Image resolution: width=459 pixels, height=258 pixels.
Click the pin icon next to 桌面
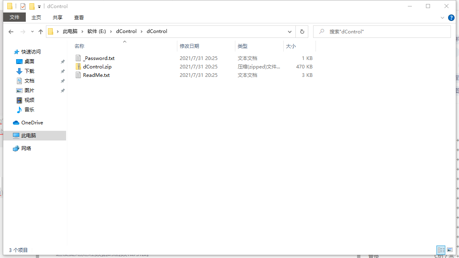pyautogui.click(x=62, y=62)
